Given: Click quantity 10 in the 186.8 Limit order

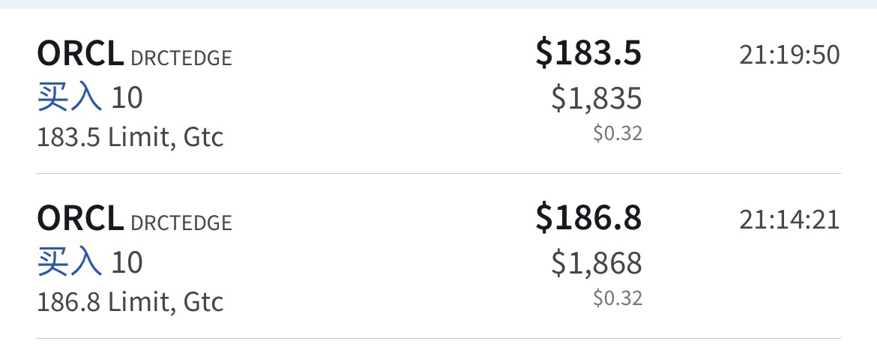Looking at the screenshot, I should (x=127, y=263).
